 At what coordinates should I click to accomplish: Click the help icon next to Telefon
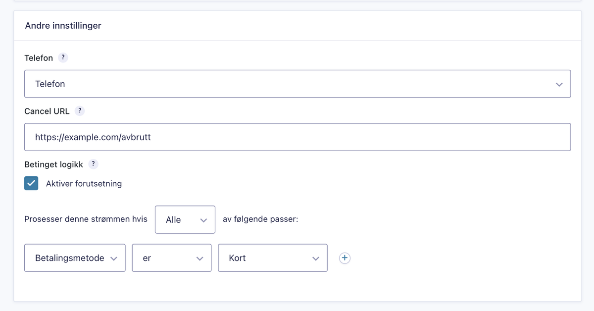pos(63,57)
